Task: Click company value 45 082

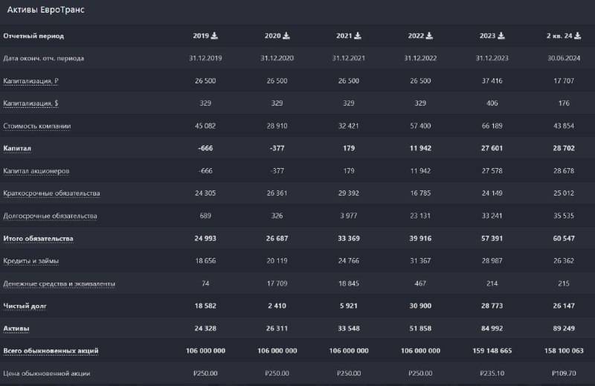Action: (205, 126)
